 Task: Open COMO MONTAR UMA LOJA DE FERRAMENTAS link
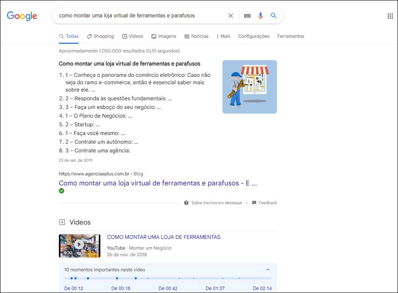[164, 237]
